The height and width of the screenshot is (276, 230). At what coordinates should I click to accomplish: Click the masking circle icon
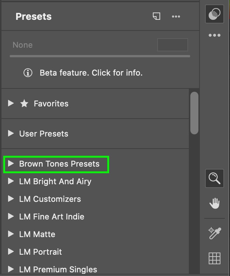point(215,14)
